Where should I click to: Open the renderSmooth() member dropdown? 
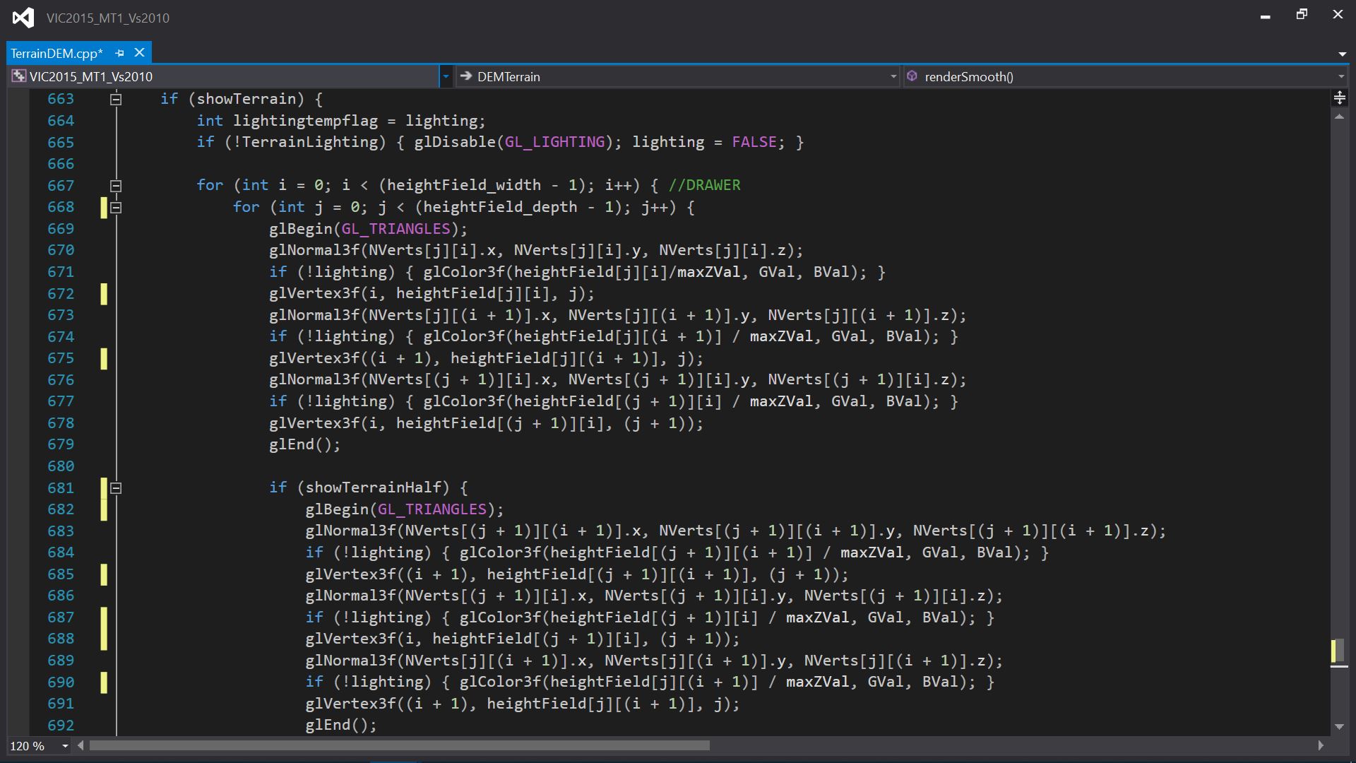[1340, 76]
